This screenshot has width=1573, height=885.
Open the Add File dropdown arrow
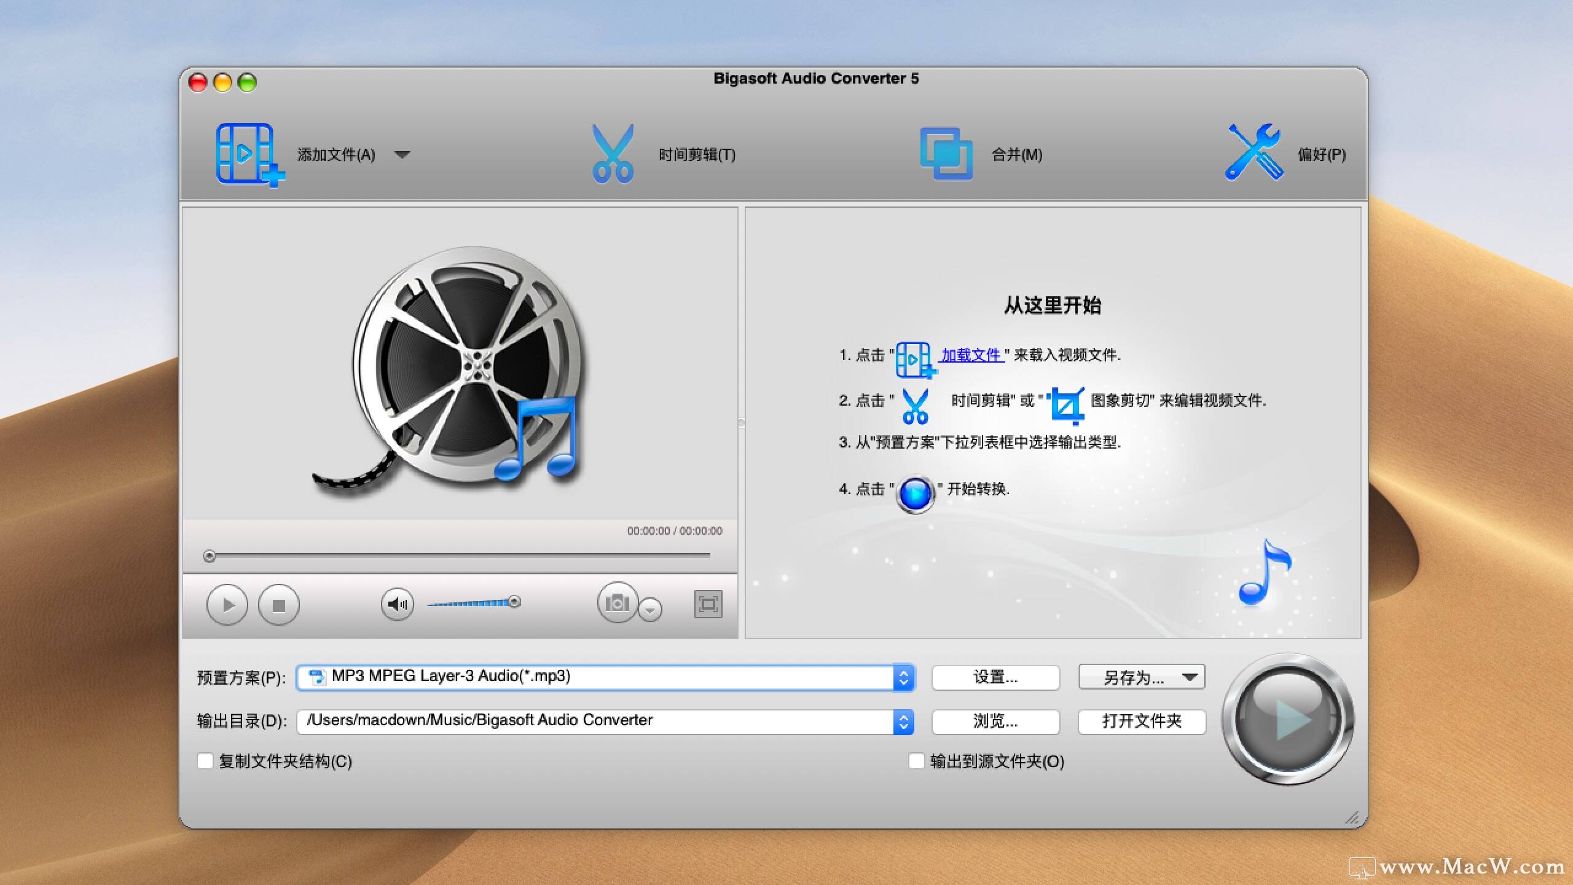click(402, 155)
